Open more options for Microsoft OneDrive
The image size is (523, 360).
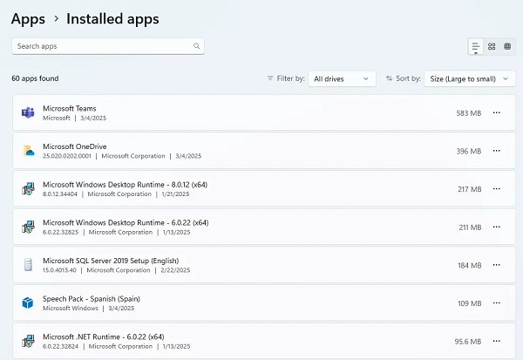pyautogui.click(x=496, y=151)
